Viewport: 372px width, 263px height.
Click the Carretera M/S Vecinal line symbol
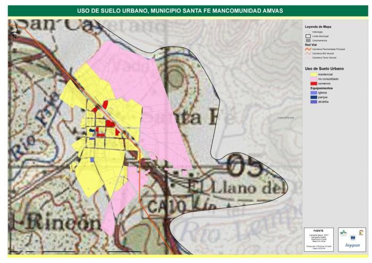pyautogui.click(x=307, y=53)
